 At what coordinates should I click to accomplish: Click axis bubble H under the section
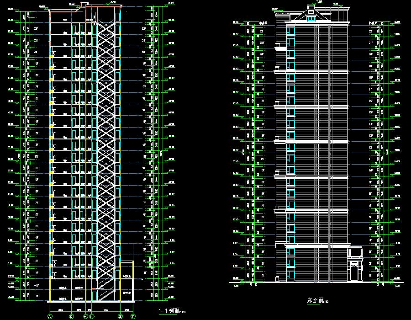[85, 317]
